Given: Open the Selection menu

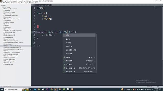Looking at the screenshot, I should [8, 3].
